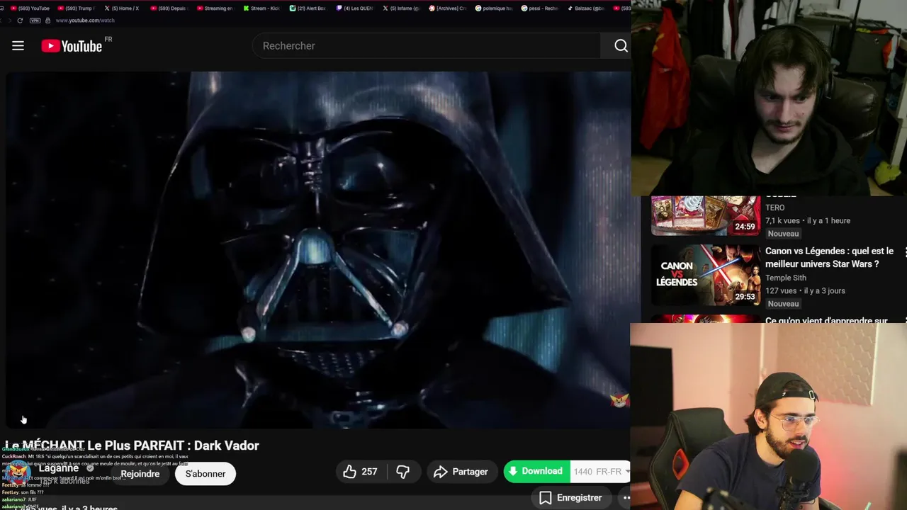Image resolution: width=907 pixels, height=510 pixels.
Task: Switch to the (4) Les QUEN tab
Action: [354, 8]
